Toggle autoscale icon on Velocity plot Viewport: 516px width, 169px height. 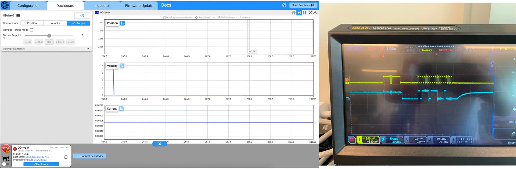tap(122, 66)
